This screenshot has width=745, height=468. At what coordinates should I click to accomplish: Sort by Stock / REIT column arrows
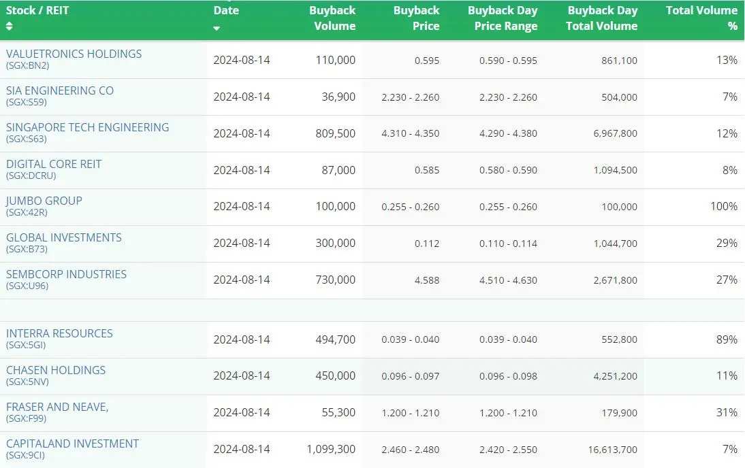click(x=9, y=26)
